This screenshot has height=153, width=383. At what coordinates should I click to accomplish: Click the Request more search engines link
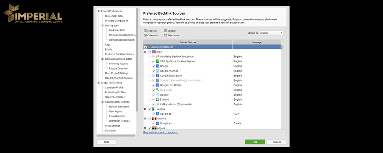[161, 132]
